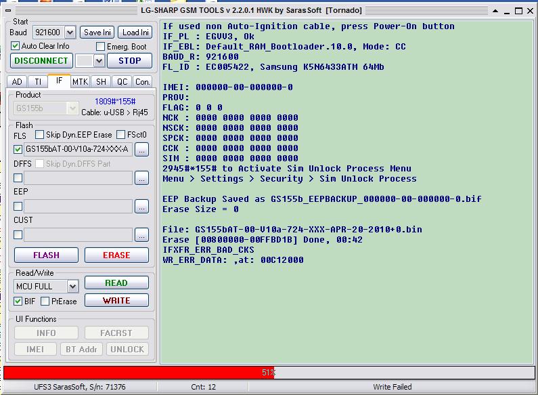The width and height of the screenshot is (538, 395).
Task: Click the READ button
Action: (116, 283)
